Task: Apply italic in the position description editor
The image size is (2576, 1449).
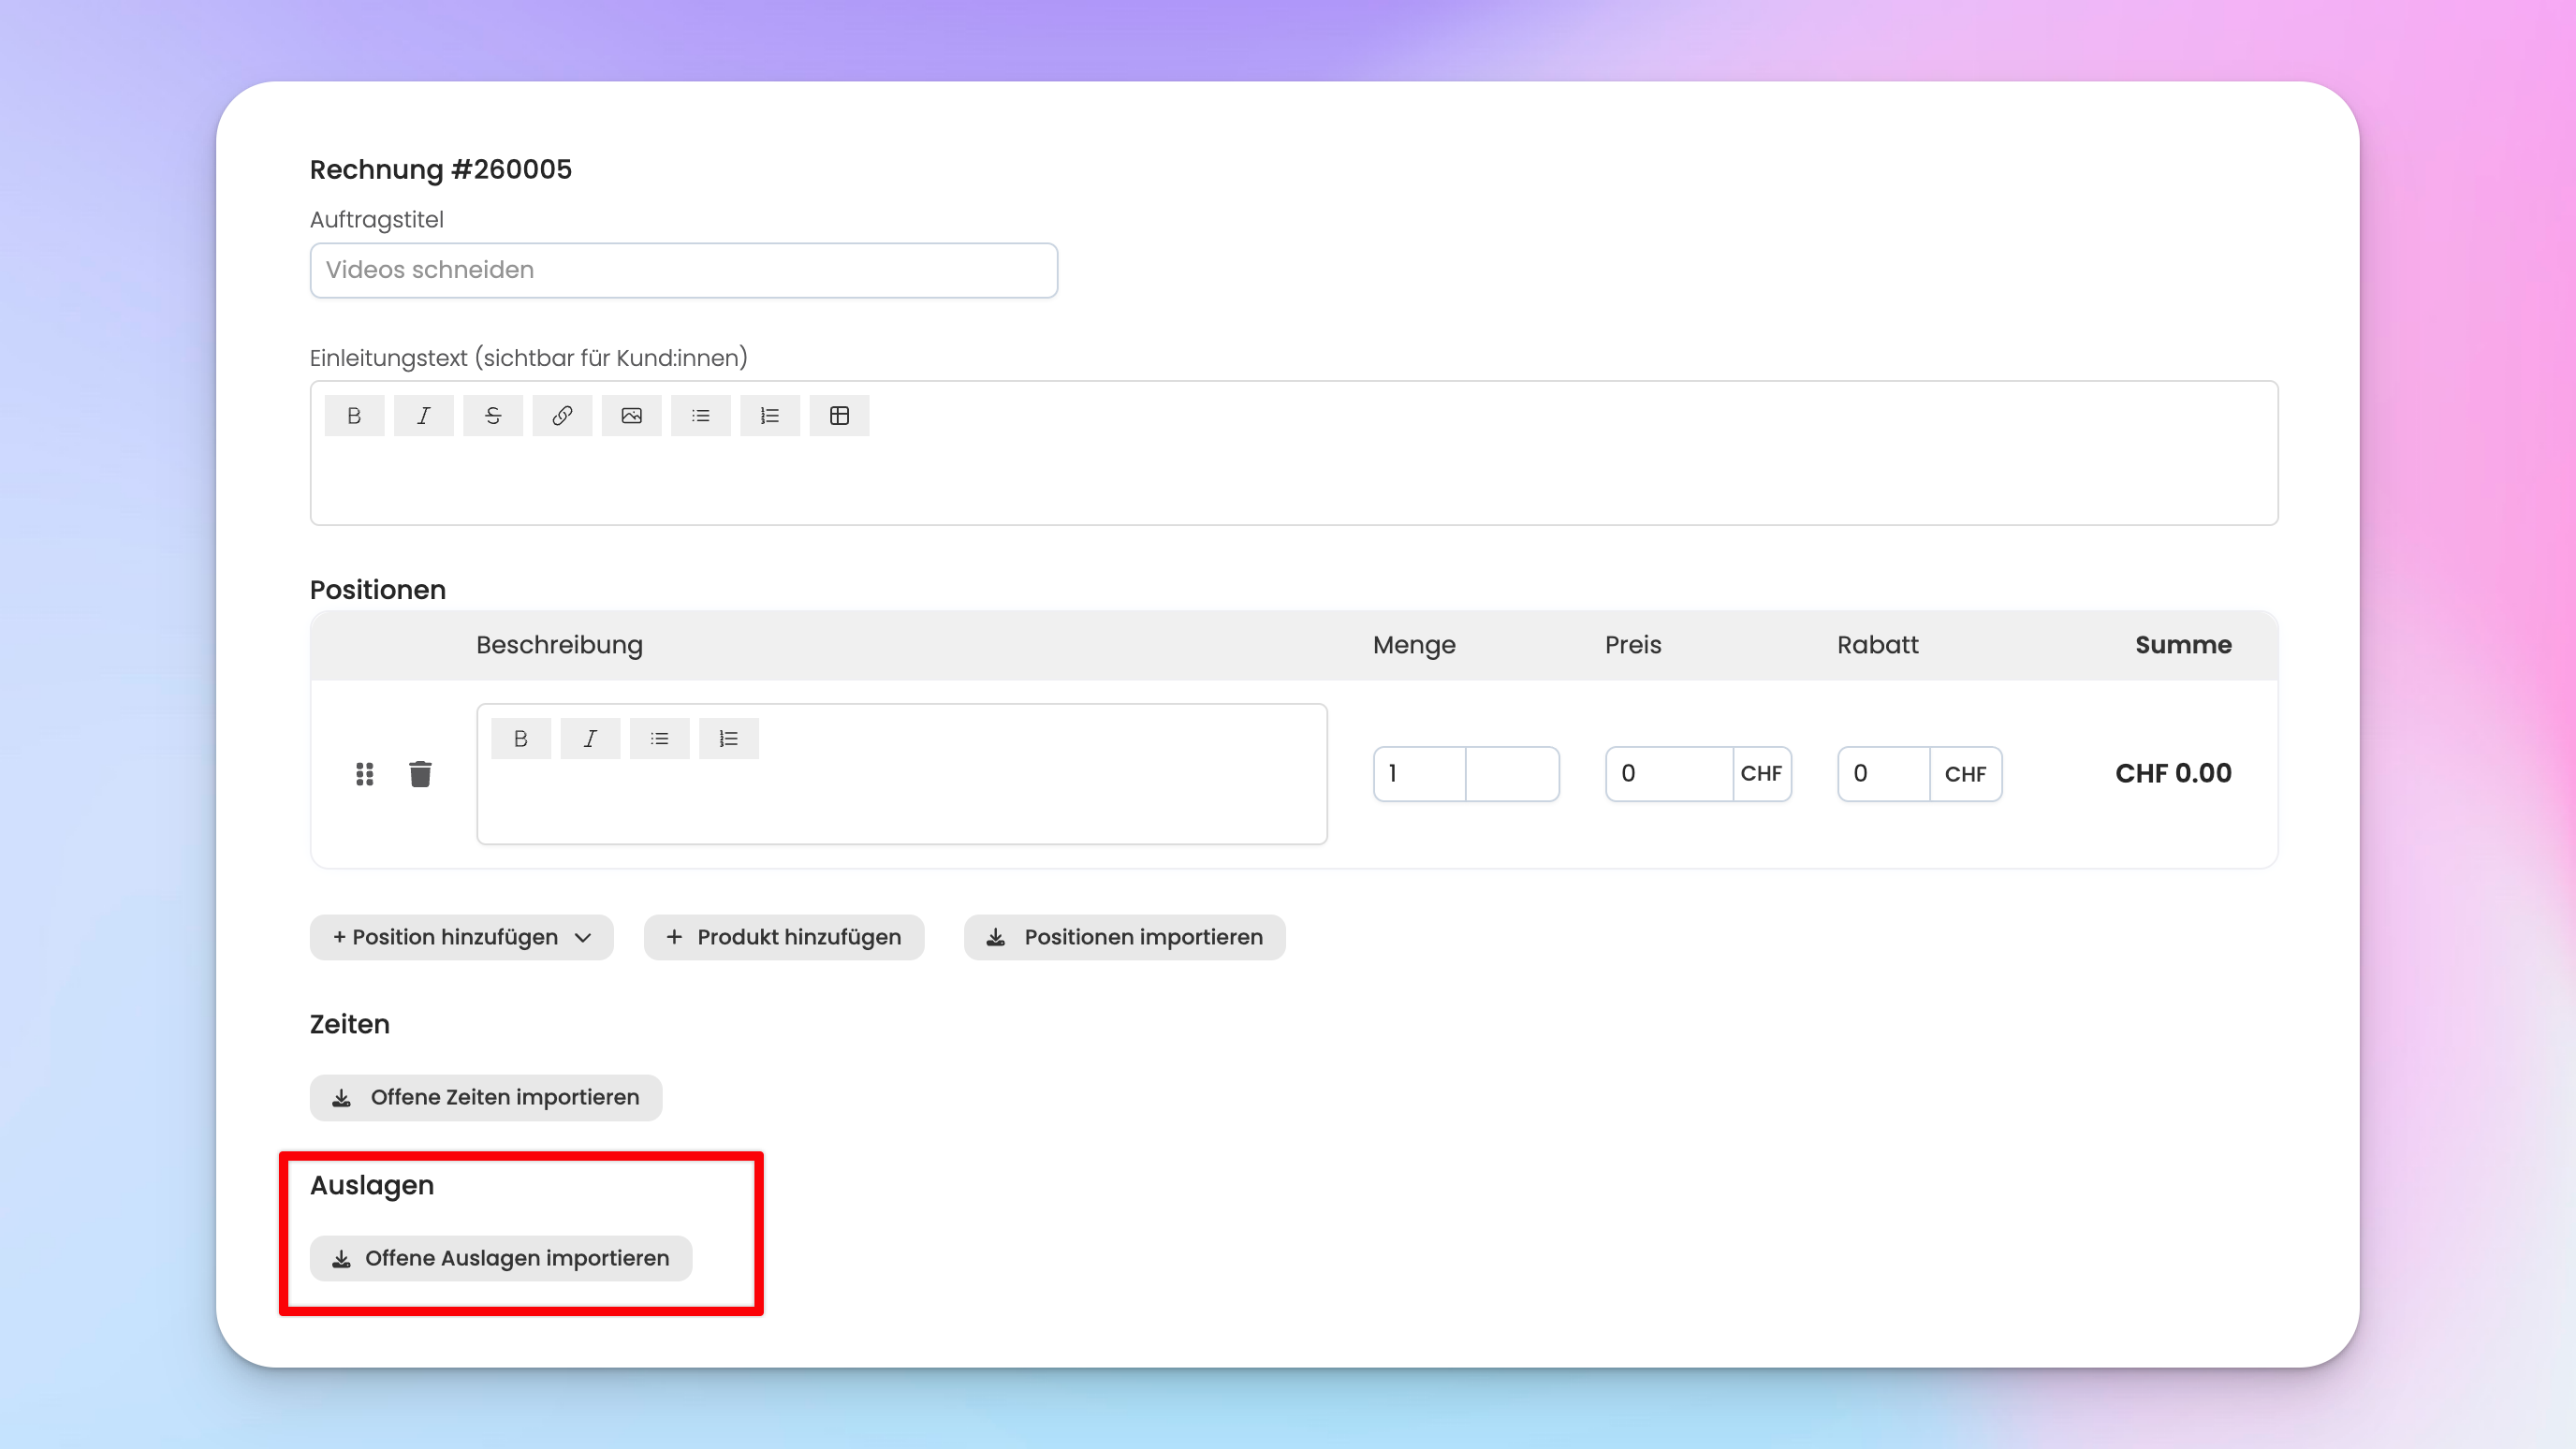Action: point(590,739)
